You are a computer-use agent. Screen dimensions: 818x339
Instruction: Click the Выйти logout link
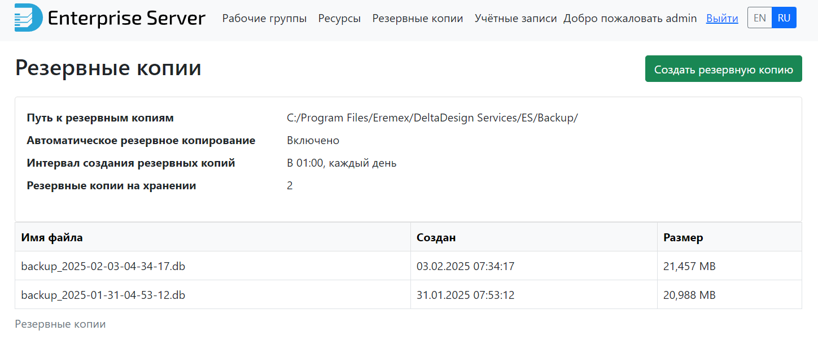721,19
